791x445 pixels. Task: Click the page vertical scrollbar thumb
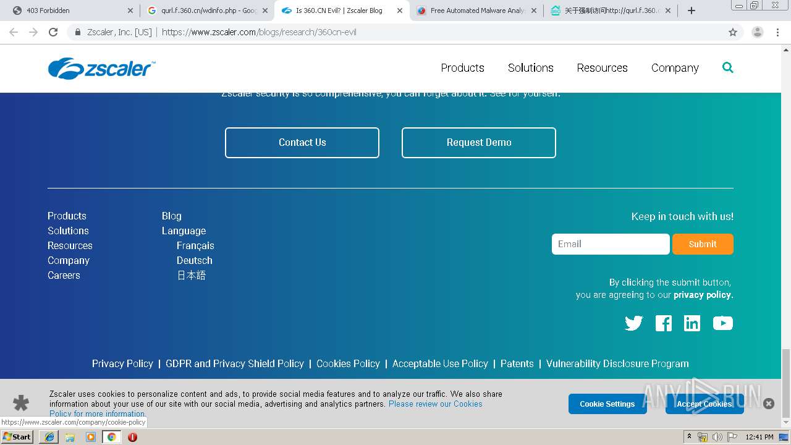(x=785, y=383)
